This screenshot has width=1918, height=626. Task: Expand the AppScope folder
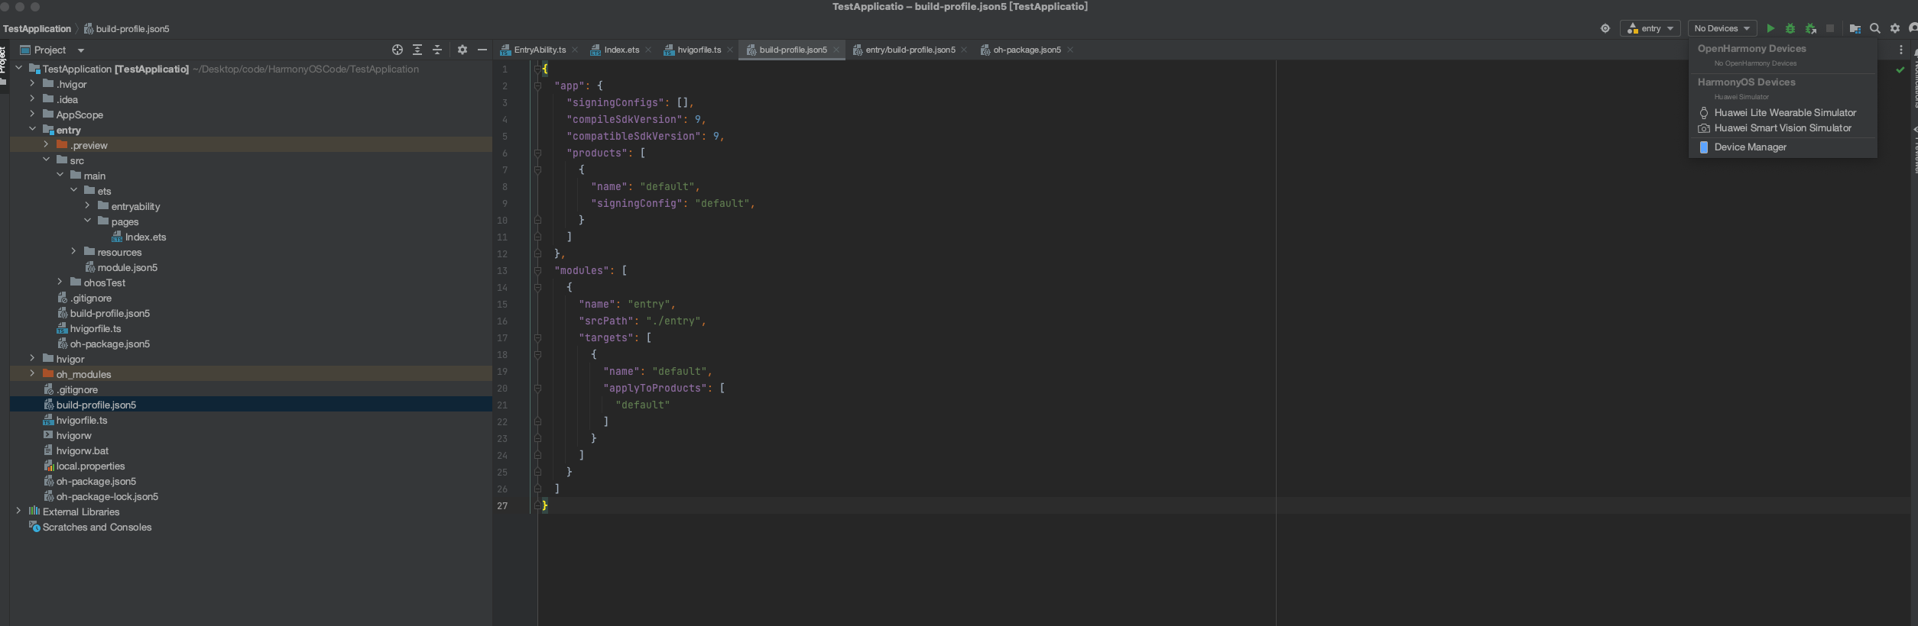pyautogui.click(x=32, y=114)
